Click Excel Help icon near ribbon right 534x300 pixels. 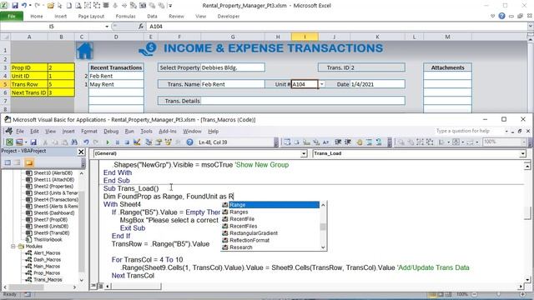[x=501, y=16]
